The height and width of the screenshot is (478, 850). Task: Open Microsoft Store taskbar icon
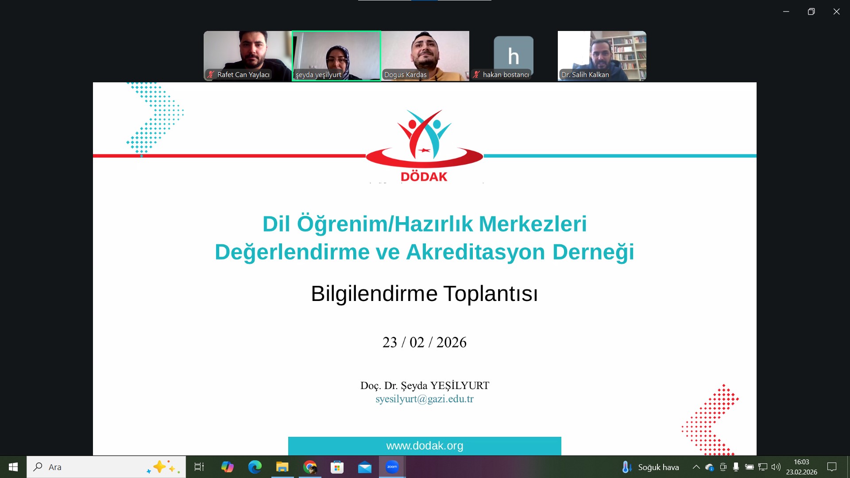tap(337, 467)
